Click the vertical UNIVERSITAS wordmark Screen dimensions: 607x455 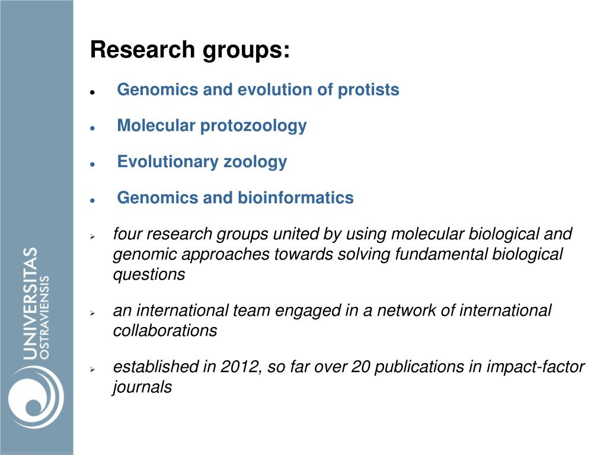30,304
